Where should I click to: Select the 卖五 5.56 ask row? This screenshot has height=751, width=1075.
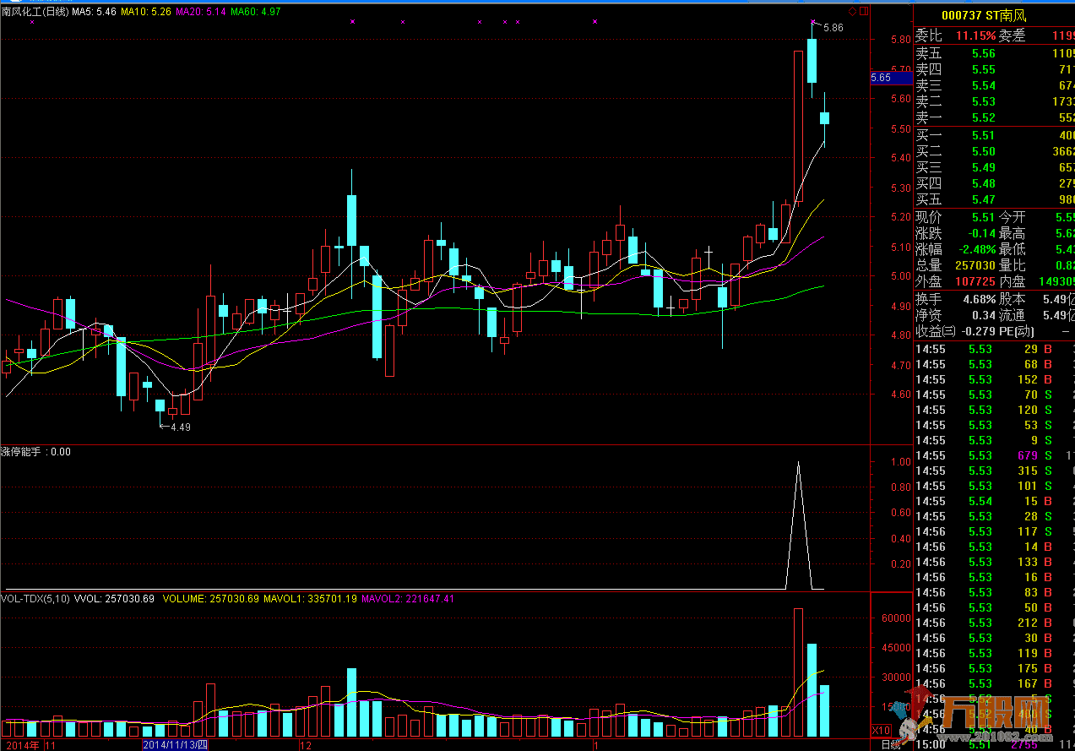click(x=995, y=53)
